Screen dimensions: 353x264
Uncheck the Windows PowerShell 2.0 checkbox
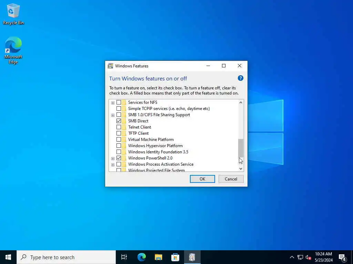point(119,158)
